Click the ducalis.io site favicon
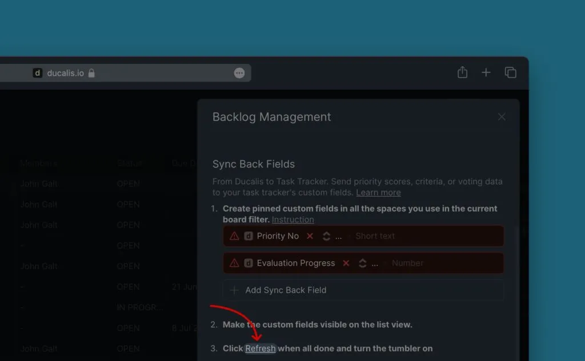 (x=38, y=73)
